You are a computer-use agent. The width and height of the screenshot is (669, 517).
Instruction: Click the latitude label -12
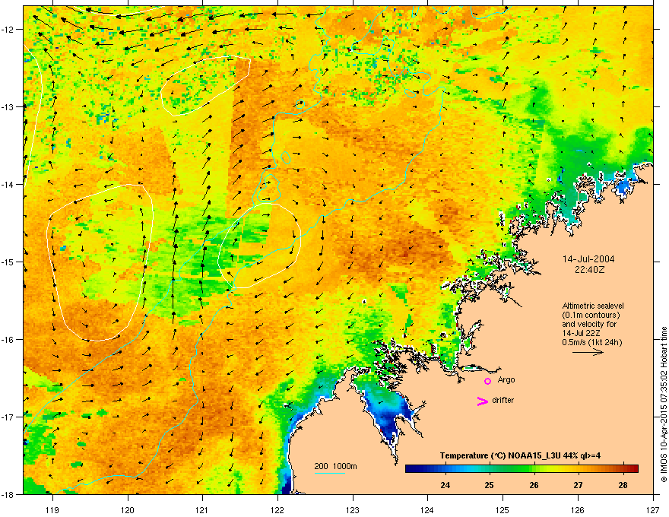pyautogui.click(x=8, y=30)
